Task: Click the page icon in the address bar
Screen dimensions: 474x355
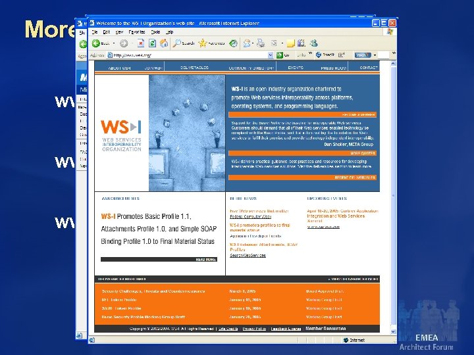Action: pyautogui.click(x=110, y=55)
